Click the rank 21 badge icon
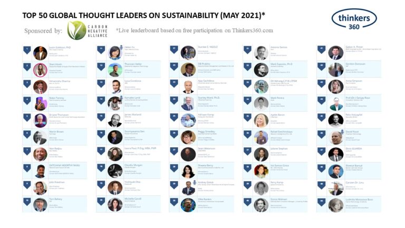Screen dimensions: 405x228 173,50
